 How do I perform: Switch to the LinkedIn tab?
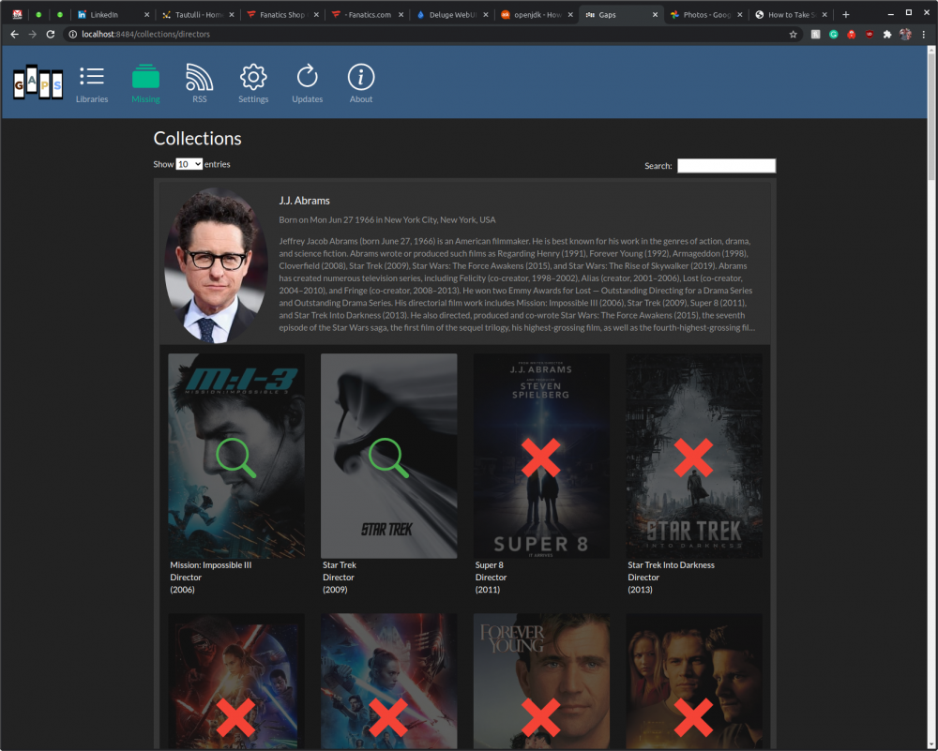[x=113, y=14]
